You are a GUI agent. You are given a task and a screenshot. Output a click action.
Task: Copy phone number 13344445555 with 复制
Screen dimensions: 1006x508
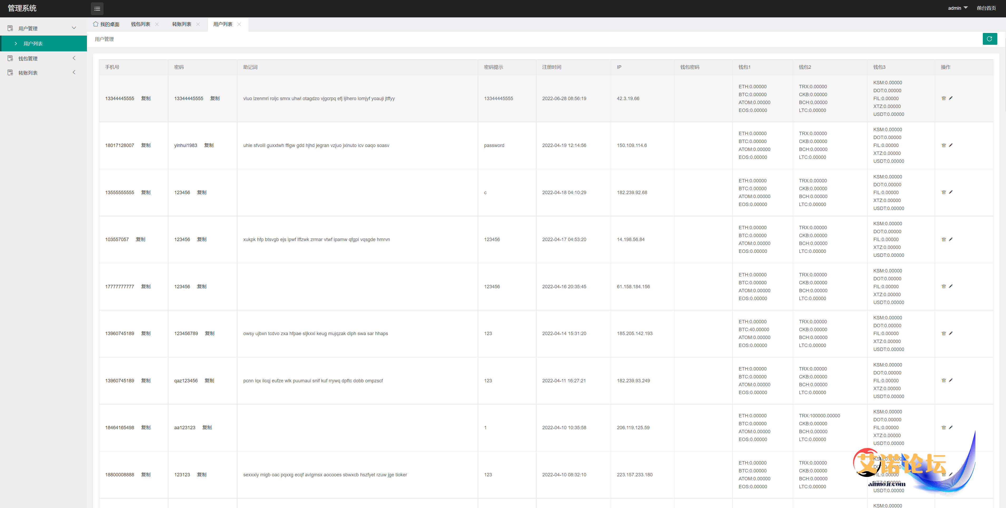(146, 98)
